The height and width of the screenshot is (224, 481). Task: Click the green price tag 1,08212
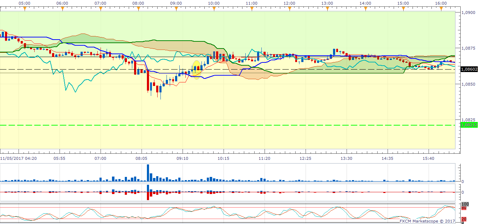pyautogui.click(x=469, y=125)
